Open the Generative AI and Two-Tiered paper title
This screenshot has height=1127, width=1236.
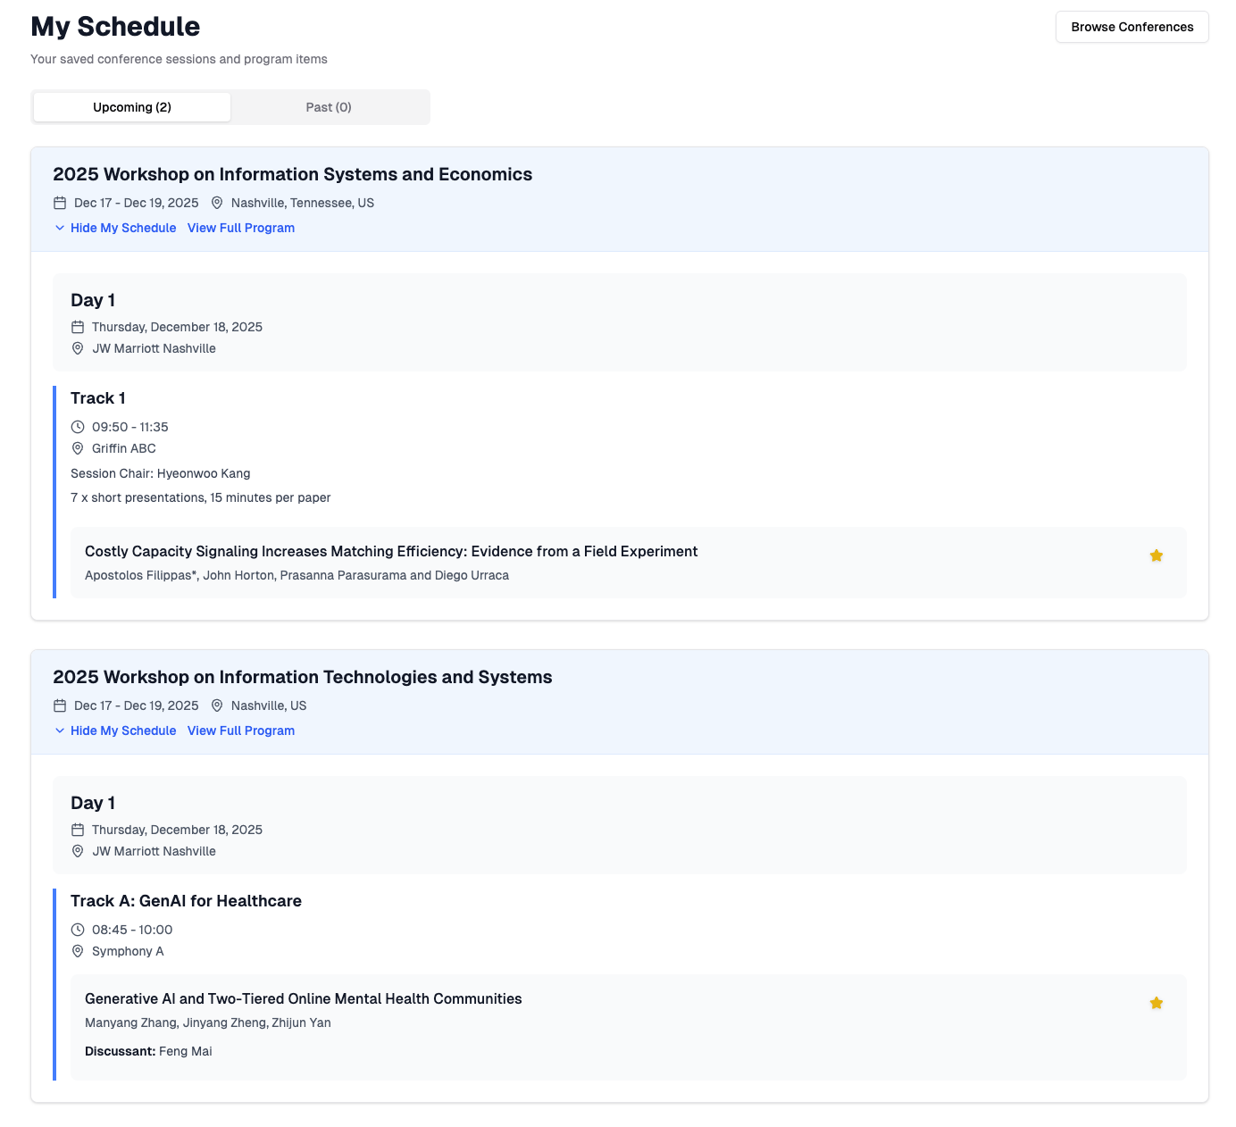click(x=303, y=999)
